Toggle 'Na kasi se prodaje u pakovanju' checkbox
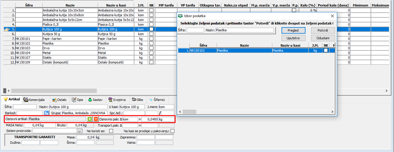 (x=173, y=131)
